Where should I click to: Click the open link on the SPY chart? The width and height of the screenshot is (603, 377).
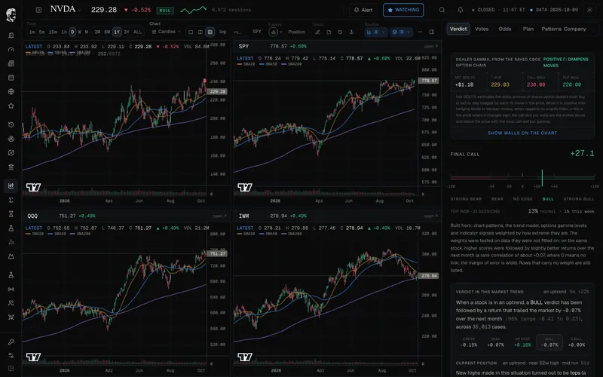click(430, 46)
